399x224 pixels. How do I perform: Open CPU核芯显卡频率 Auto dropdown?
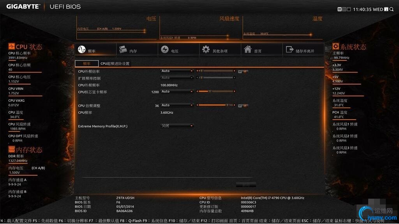(177, 92)
